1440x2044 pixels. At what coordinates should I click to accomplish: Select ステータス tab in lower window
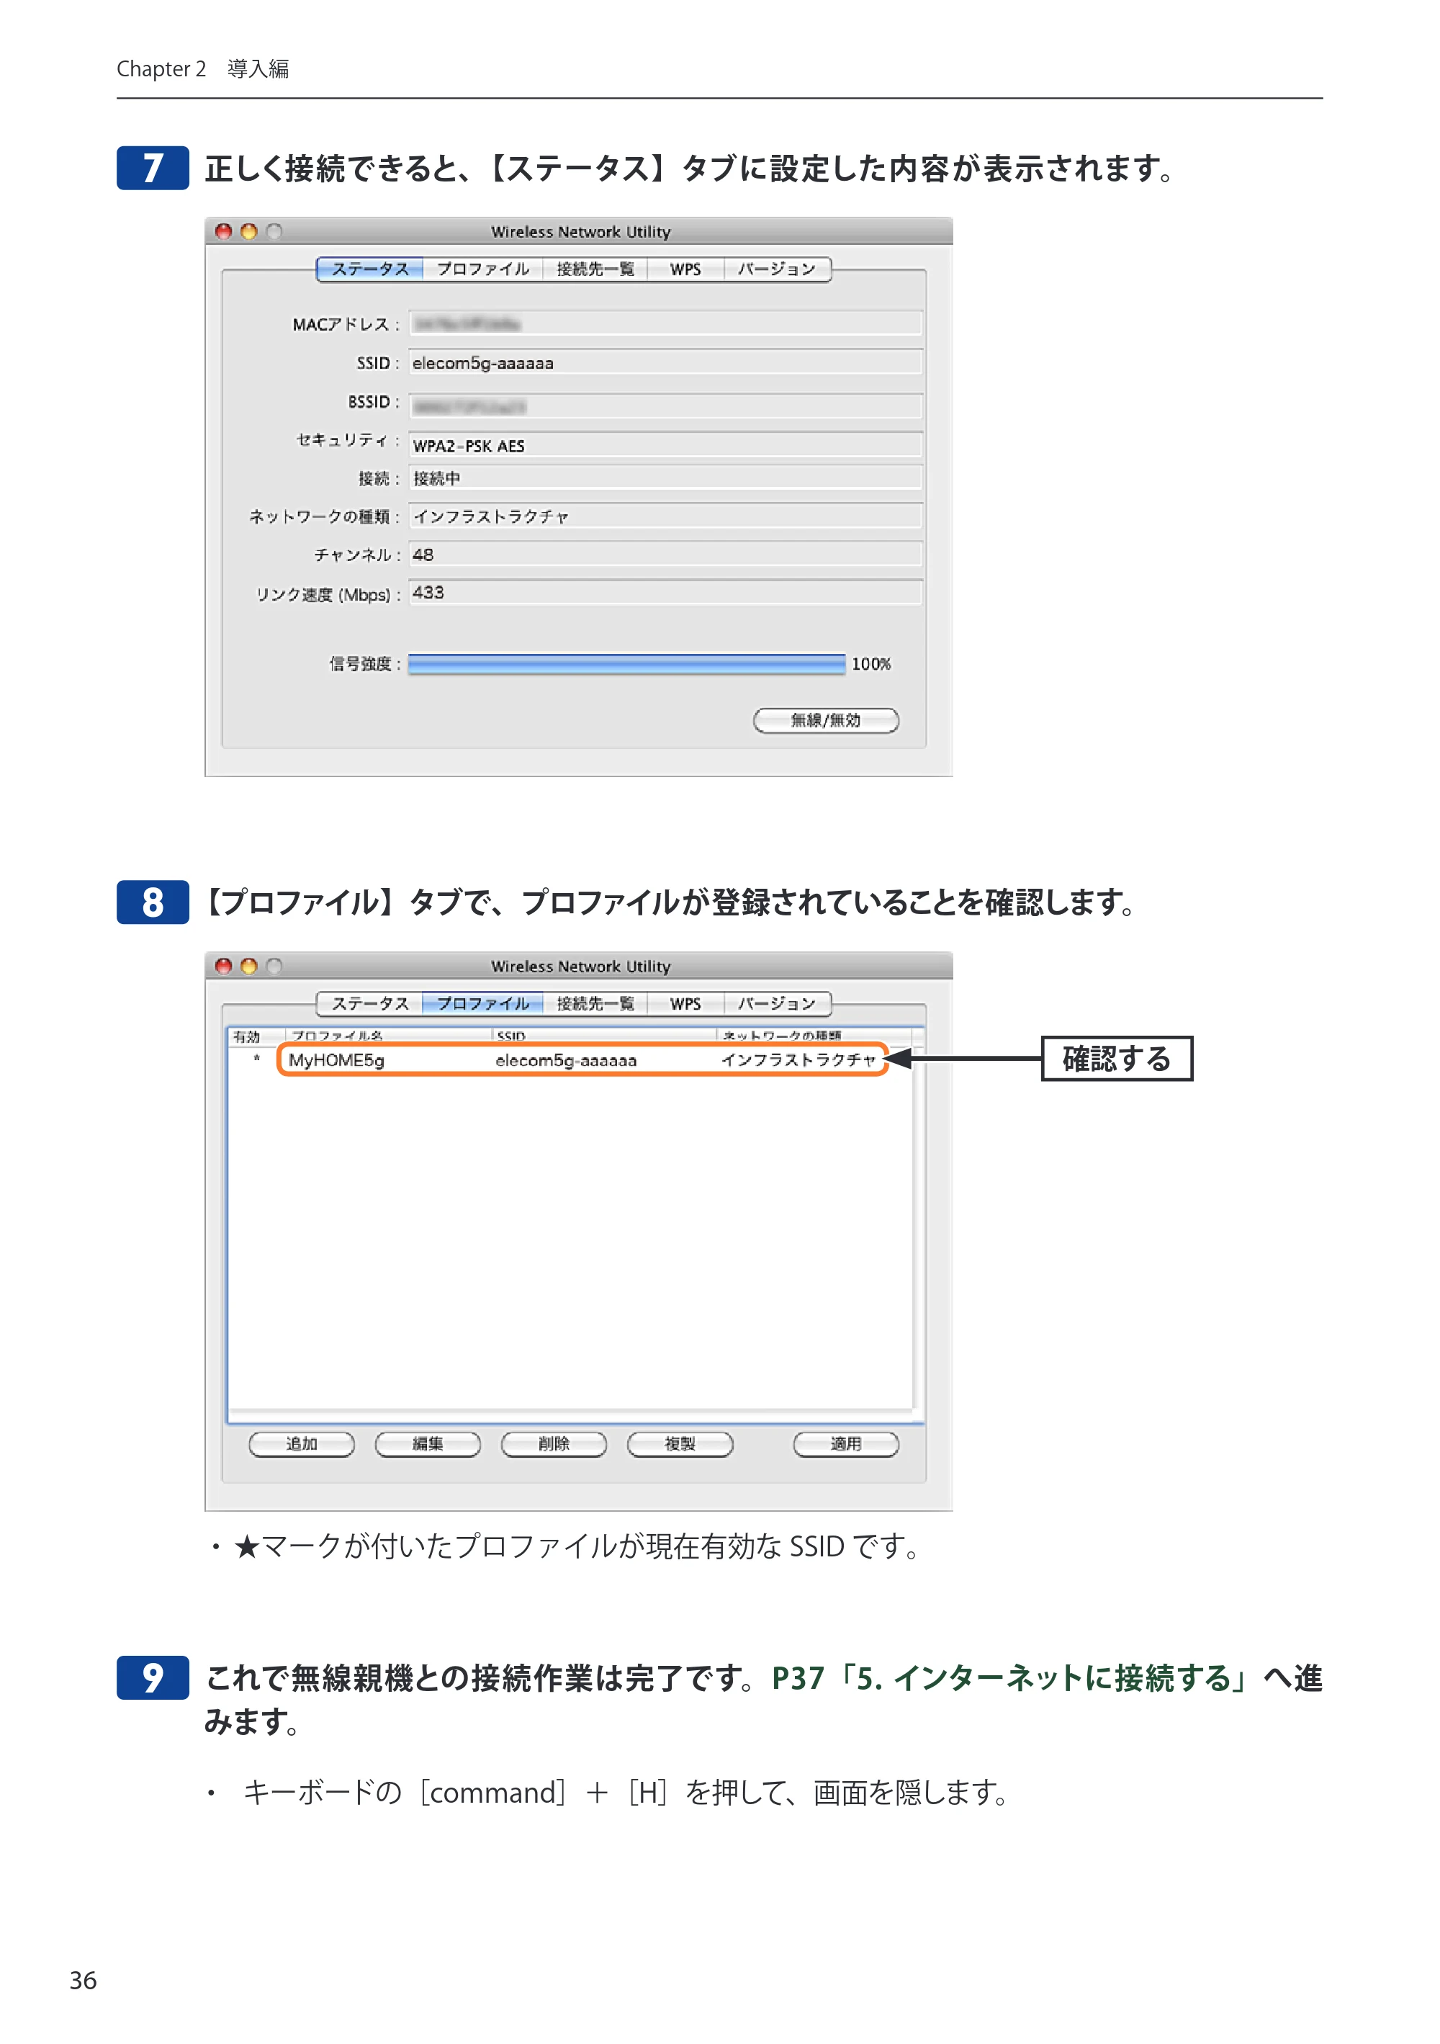pyautogui.click(x=369, y=1003)
